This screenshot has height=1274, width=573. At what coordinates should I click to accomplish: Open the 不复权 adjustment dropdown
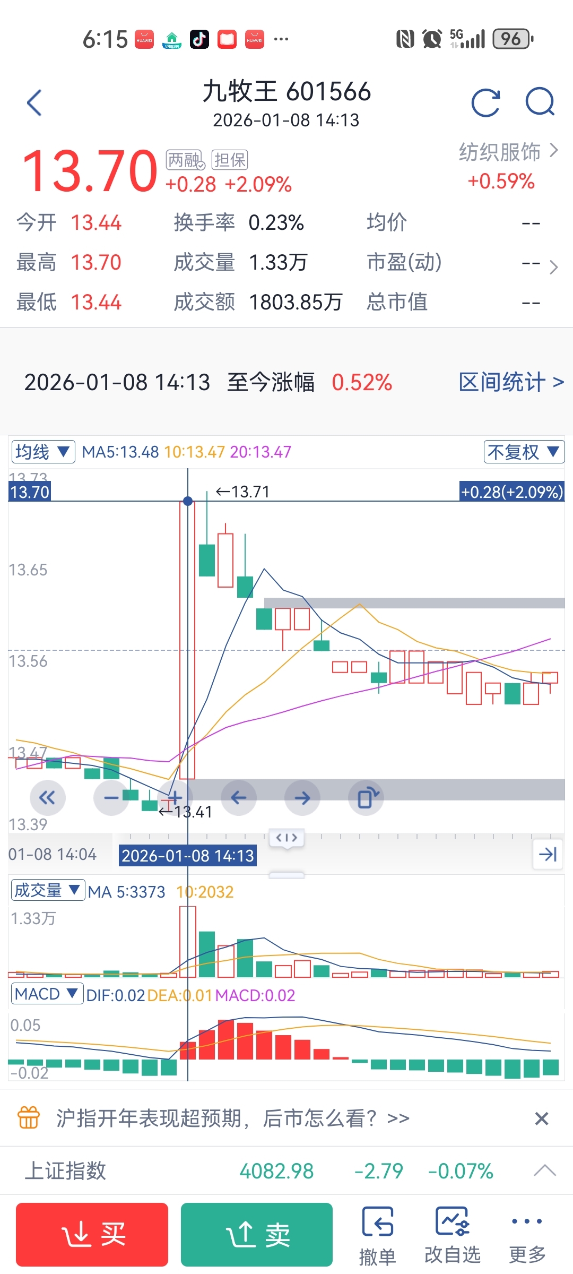[523, 452]
